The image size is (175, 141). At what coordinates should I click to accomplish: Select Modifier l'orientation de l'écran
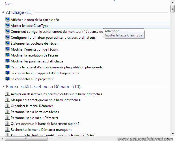(x=34, y=49)
